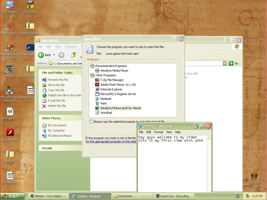267x200 pixels.
Task: Click Back arrow in Downloads window
Action: coord(44,55)
